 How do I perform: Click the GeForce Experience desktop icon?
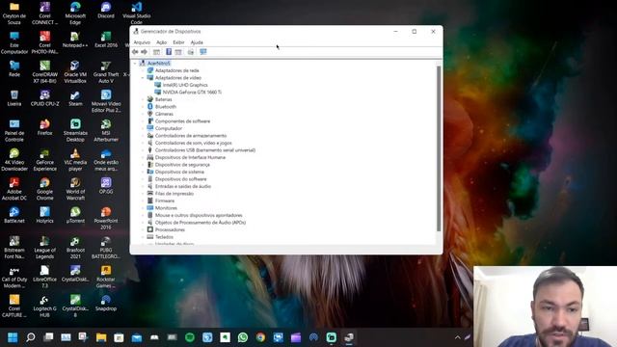point(44,159)
